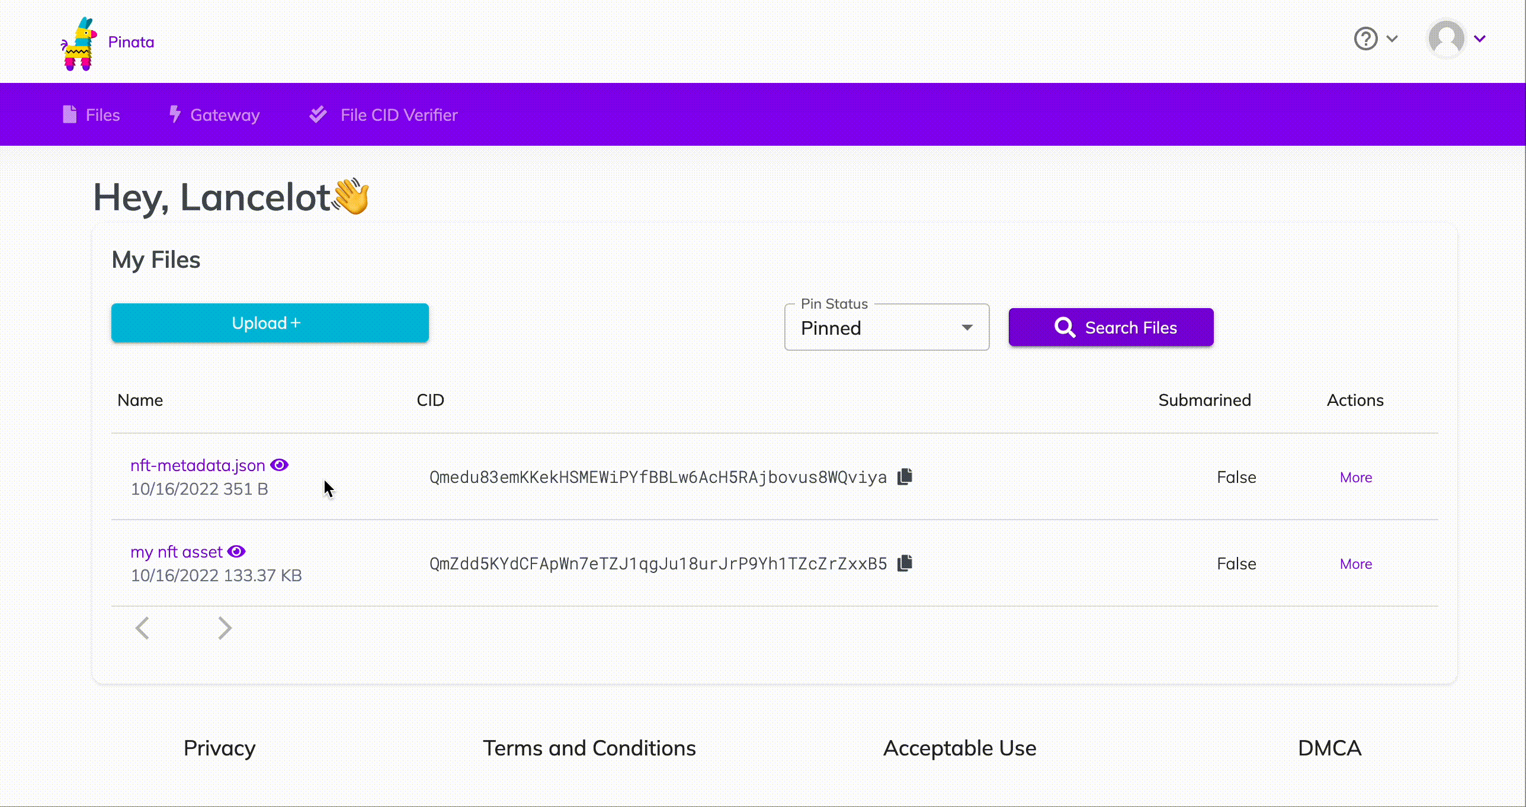Screen dimensions: 1526x807
Task: Open Terms and Conditions link
Action: click(x=589, y=748)
